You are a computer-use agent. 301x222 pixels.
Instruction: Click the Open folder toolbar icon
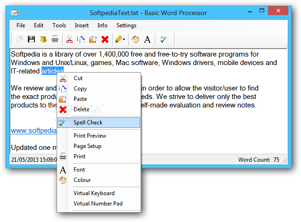click(x=43, y=40)
